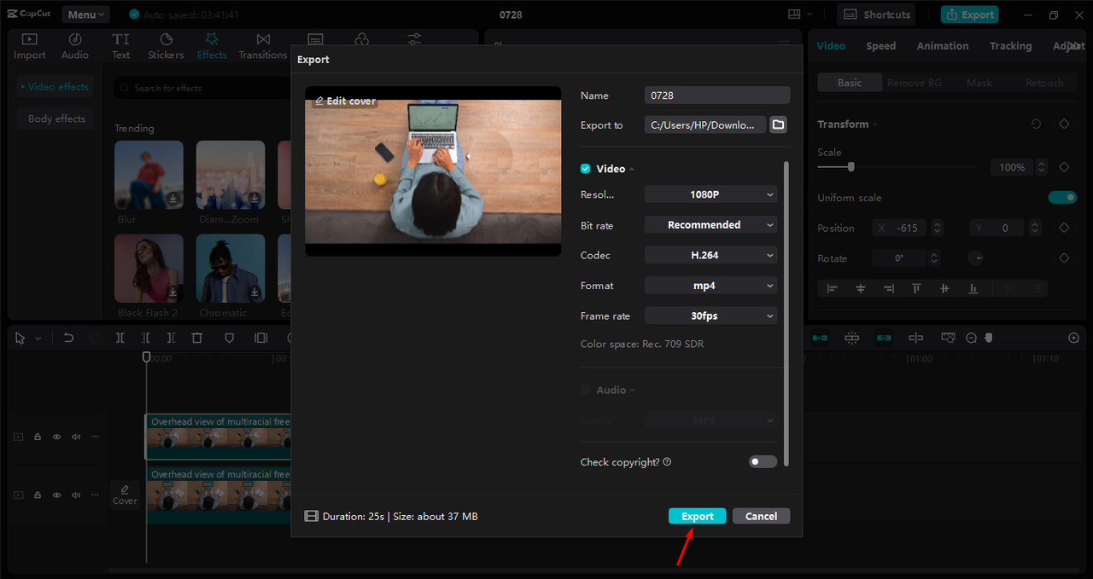
Task: Disable the Uniform scale toggle
Action: click(x=1062, y=198)
